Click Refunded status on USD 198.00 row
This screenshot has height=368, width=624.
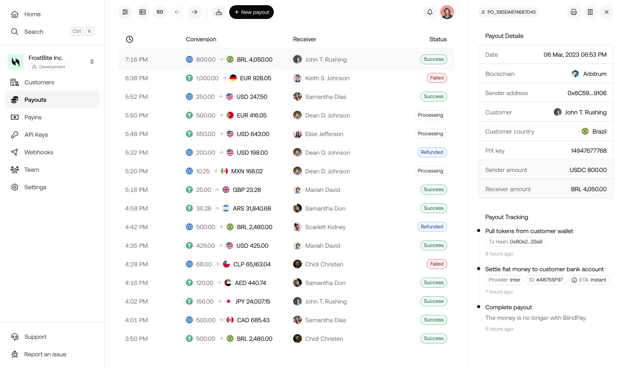[432, 152]
